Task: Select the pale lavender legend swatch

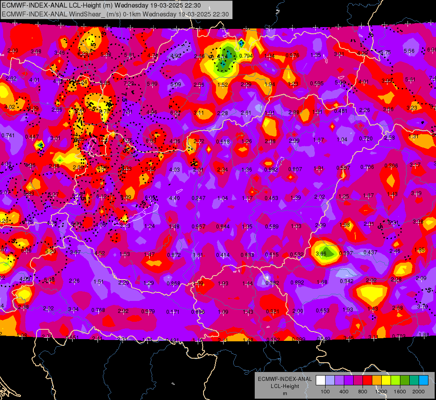Action: click(x=330, y=380)
